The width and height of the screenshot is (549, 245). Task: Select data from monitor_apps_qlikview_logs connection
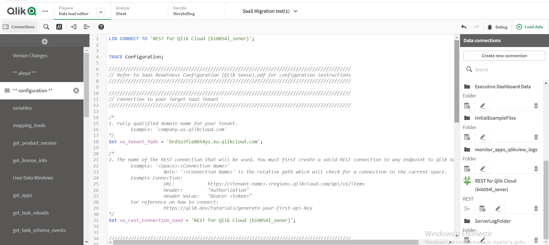[x=467, y=169]
